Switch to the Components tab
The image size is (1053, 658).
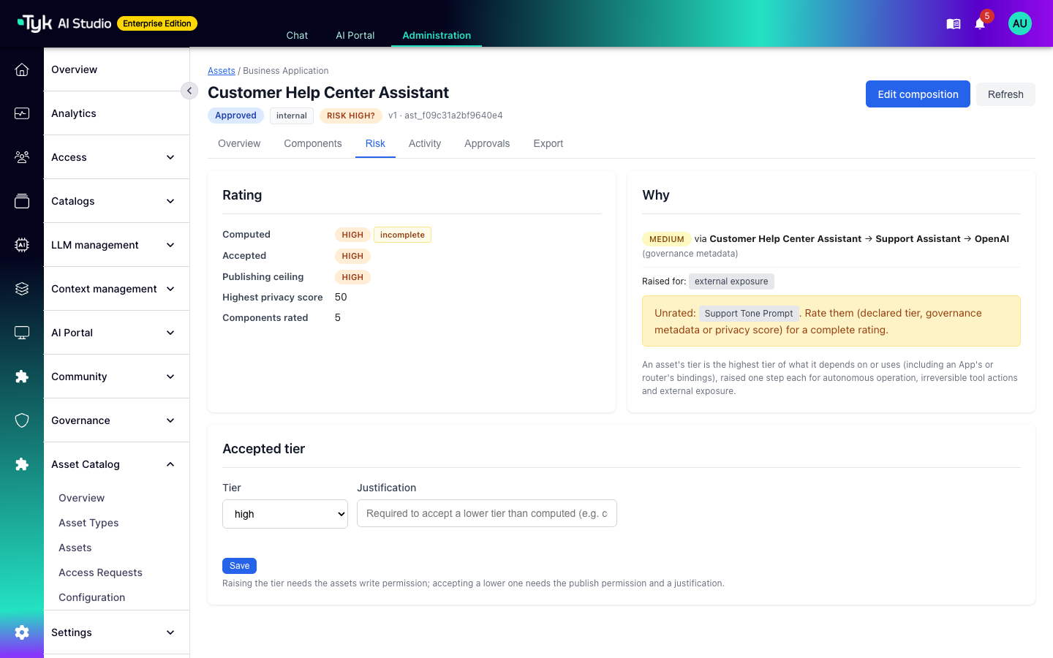[x=313, y=143]
